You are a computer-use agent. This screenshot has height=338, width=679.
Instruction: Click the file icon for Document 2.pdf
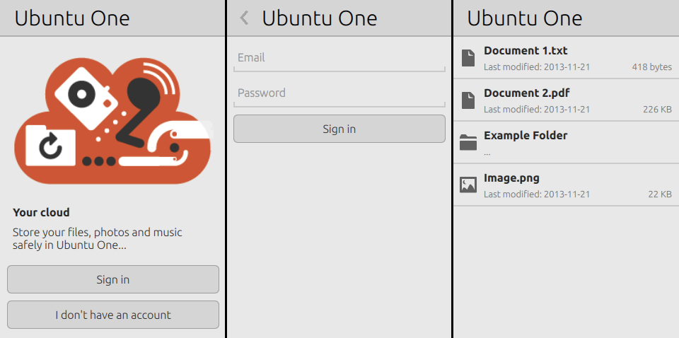pos(468,100)
